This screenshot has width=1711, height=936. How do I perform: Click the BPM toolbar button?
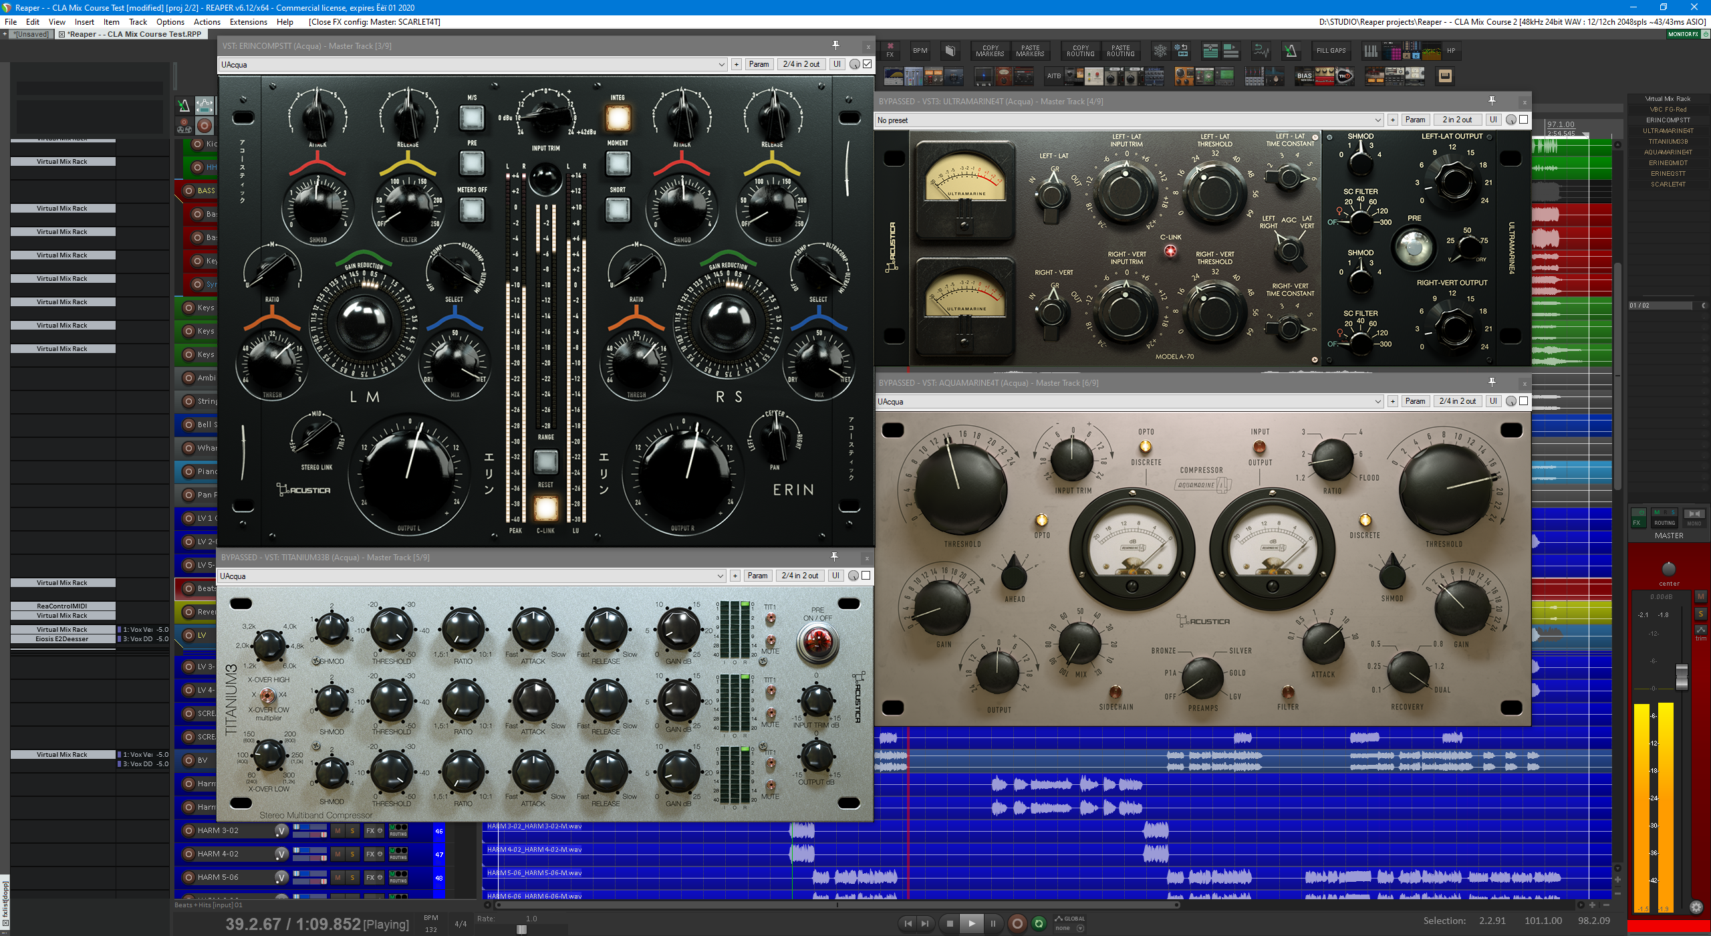click(x=920, y=51)
